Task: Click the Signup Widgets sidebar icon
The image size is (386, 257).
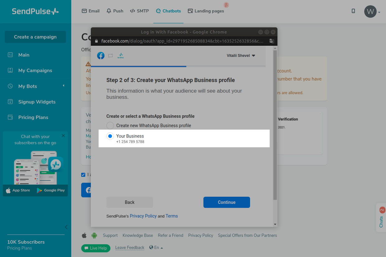Action: pyautogui.click(x=10, y=102)
